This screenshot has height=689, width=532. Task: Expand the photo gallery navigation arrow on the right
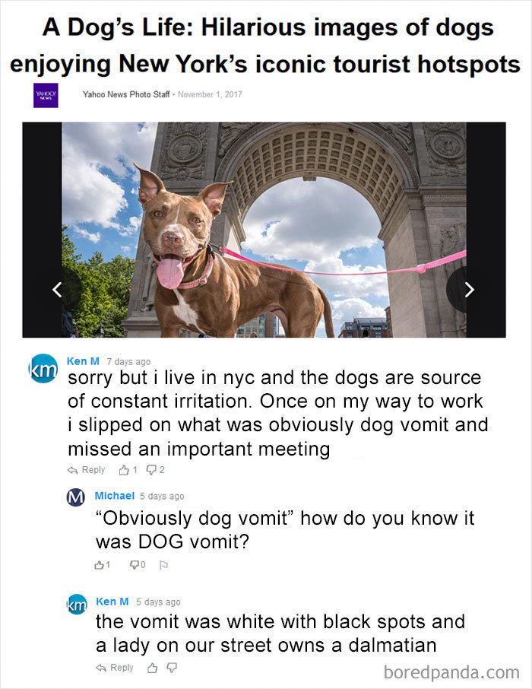(471, 289)
